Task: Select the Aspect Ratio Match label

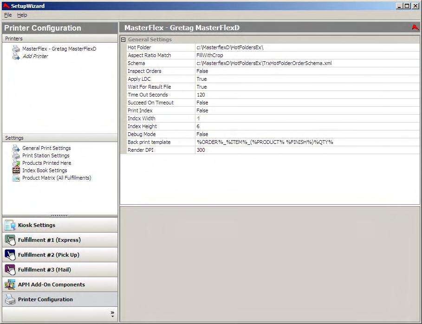Action: [x=149, y=55]
